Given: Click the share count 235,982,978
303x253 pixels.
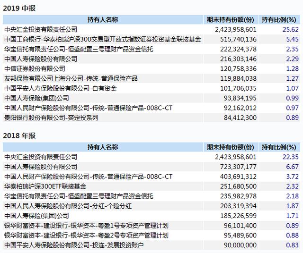Looking at the screenshot, I should 238,196.
